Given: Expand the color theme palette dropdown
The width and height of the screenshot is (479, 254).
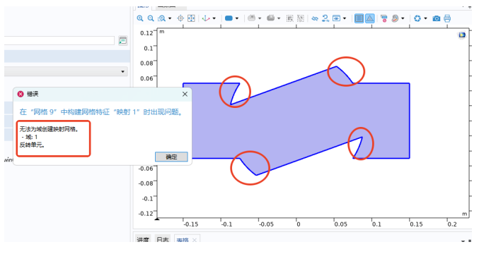Looking at the screenshot, I should point(403,18).
